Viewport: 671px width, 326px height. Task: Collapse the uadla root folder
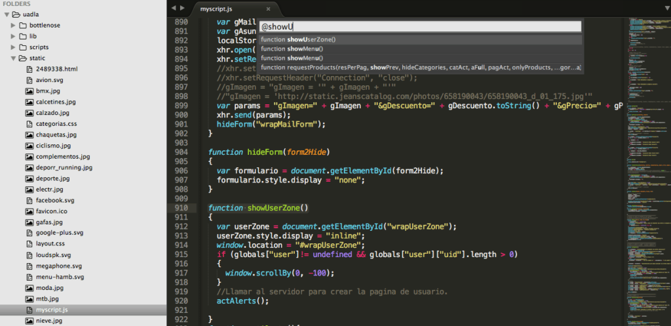point(6,14)
